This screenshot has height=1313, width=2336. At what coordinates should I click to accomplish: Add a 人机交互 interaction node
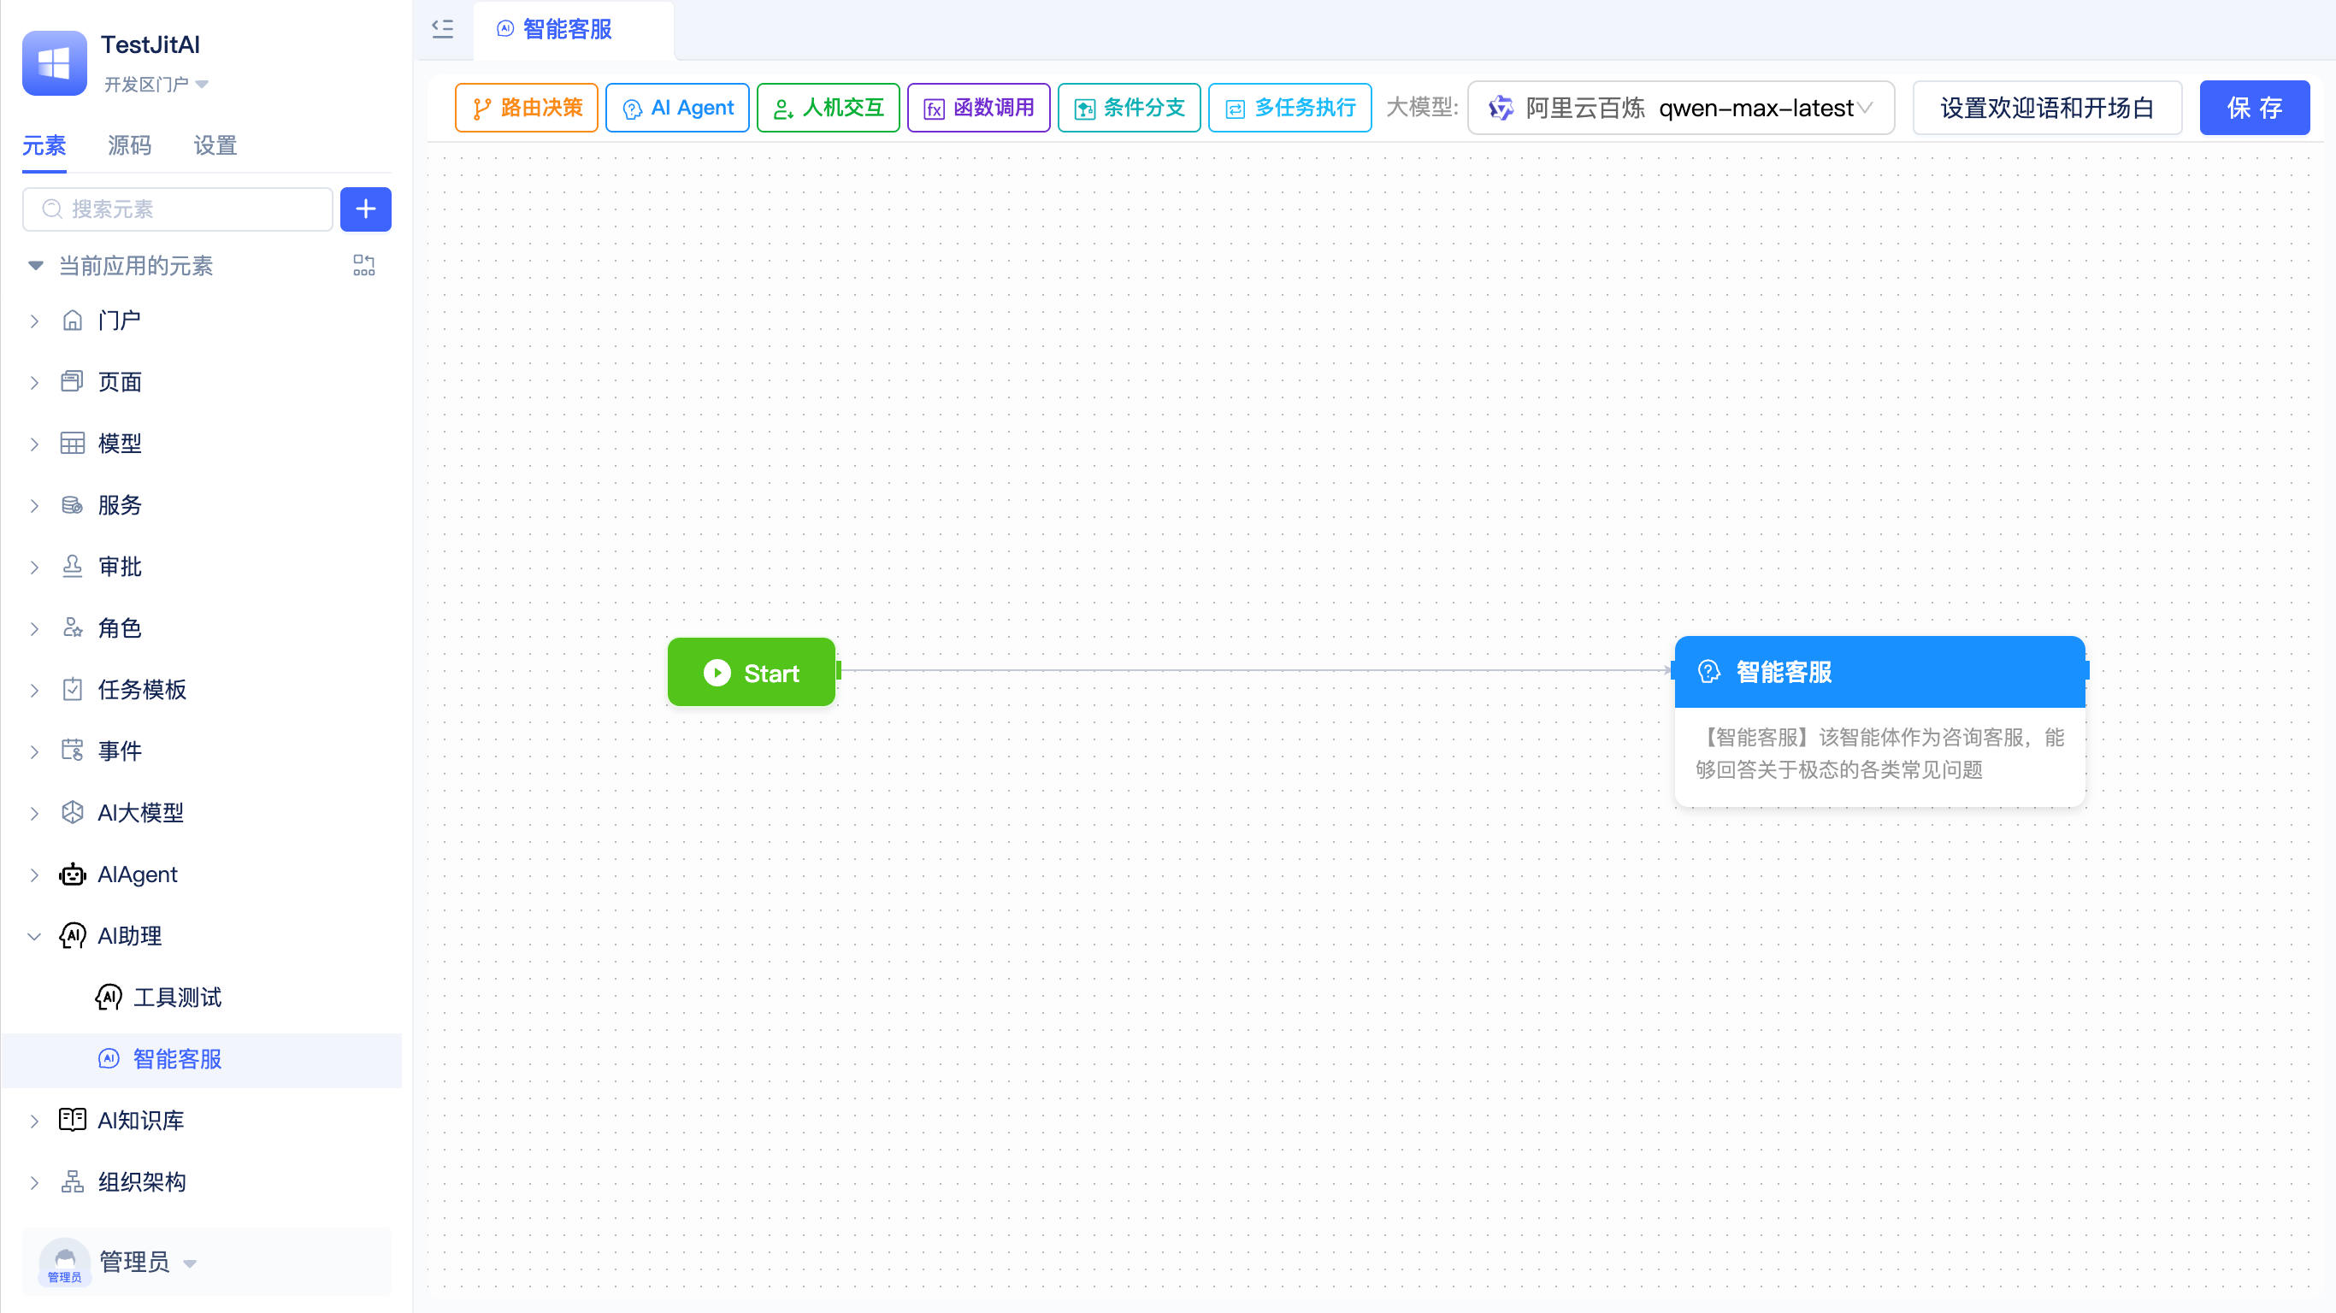click(x=828, y=108)
